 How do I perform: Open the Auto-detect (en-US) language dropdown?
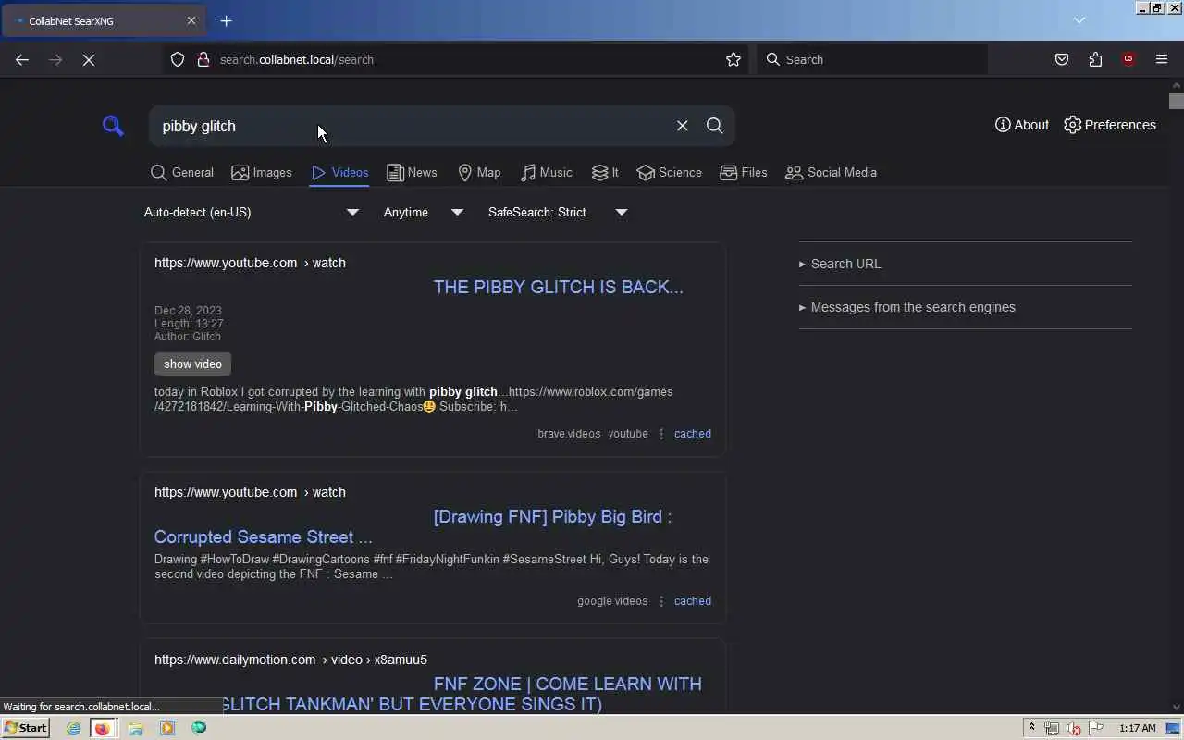252,213
